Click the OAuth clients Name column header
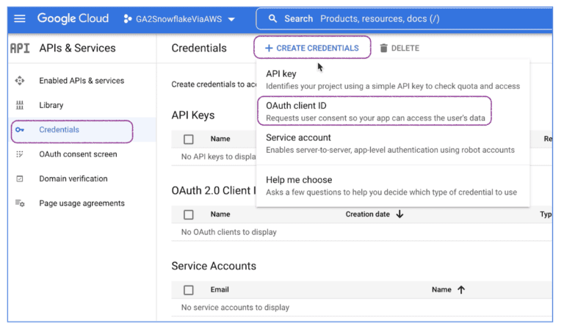This screenshot has height=329, width=564. point(220,214)
